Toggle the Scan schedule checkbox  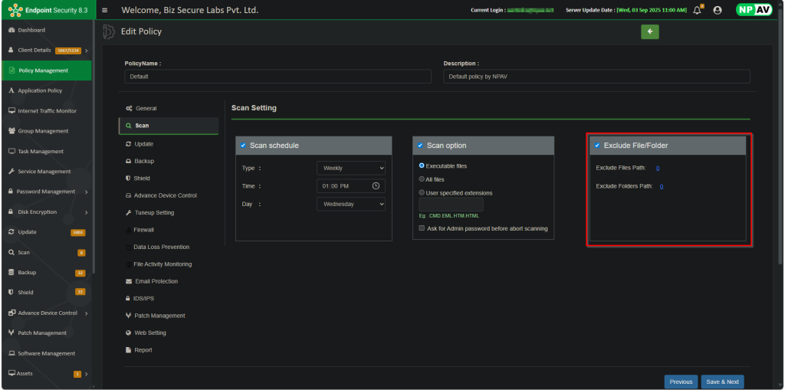(243, 146)
